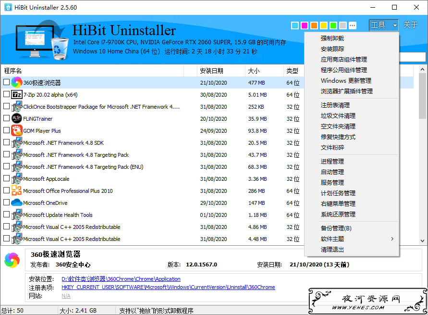This screenshot has width=428, height=315.
Task: Open 应用商店组件管理 menu entry
Action: coord(343,60)
